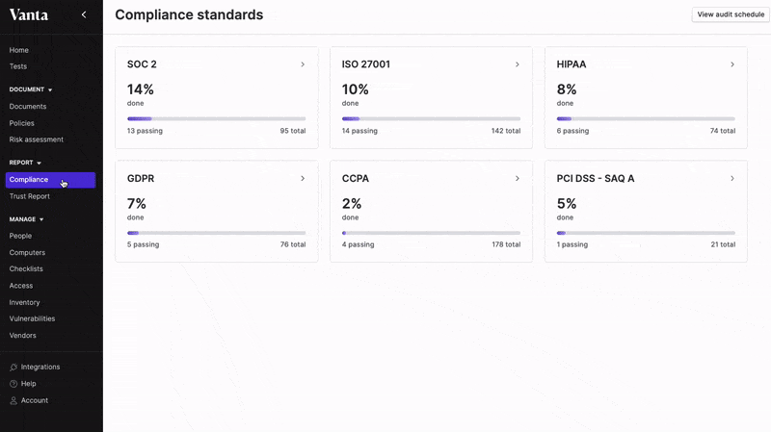Open HIPAA via its chevron arrow
Image resolution: width=771 pixels, height=432 pixels.
732,64
